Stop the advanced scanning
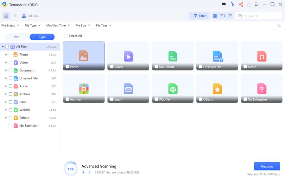The height and width of the screenshot is (179, 285). tap(83, 172)
